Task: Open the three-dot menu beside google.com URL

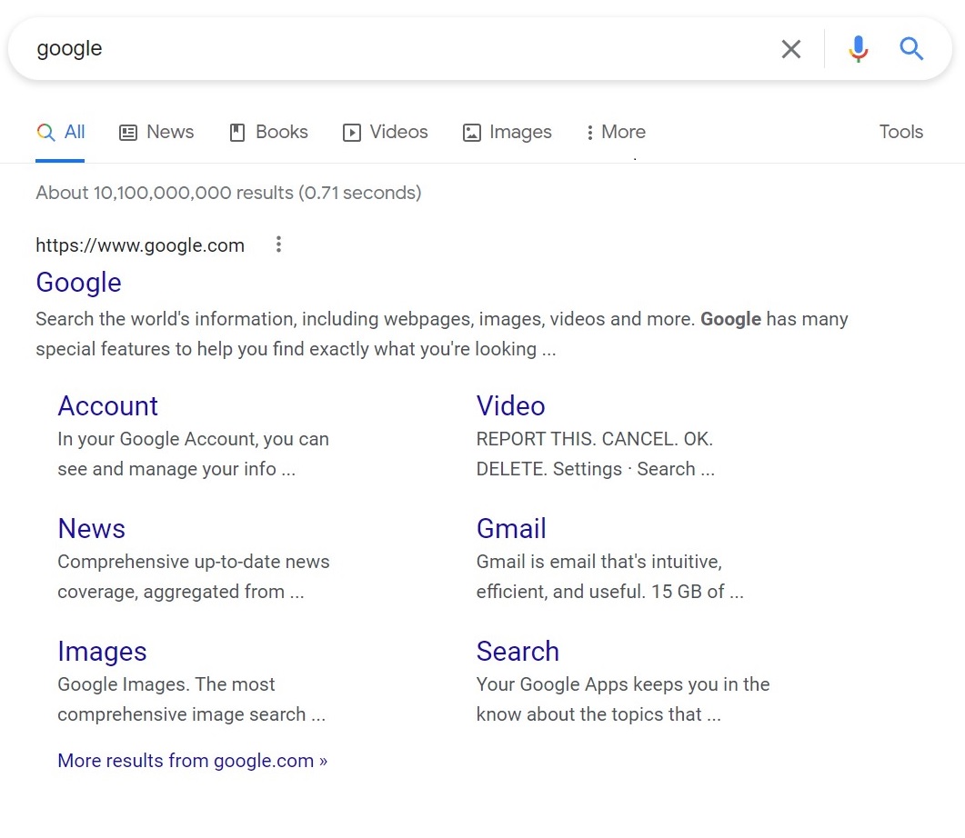Action: pyautogui.click(x=279, y=244)
